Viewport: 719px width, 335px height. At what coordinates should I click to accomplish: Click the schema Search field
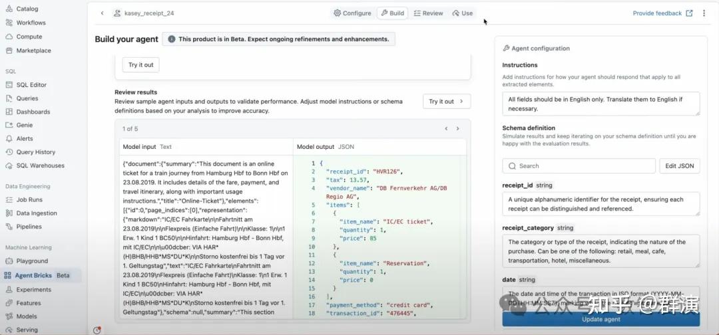(579, 166)
